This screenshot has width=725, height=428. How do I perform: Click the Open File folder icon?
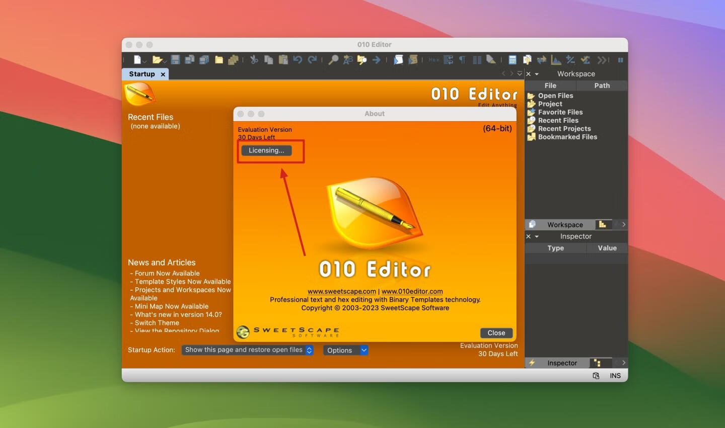coord(157,60)
